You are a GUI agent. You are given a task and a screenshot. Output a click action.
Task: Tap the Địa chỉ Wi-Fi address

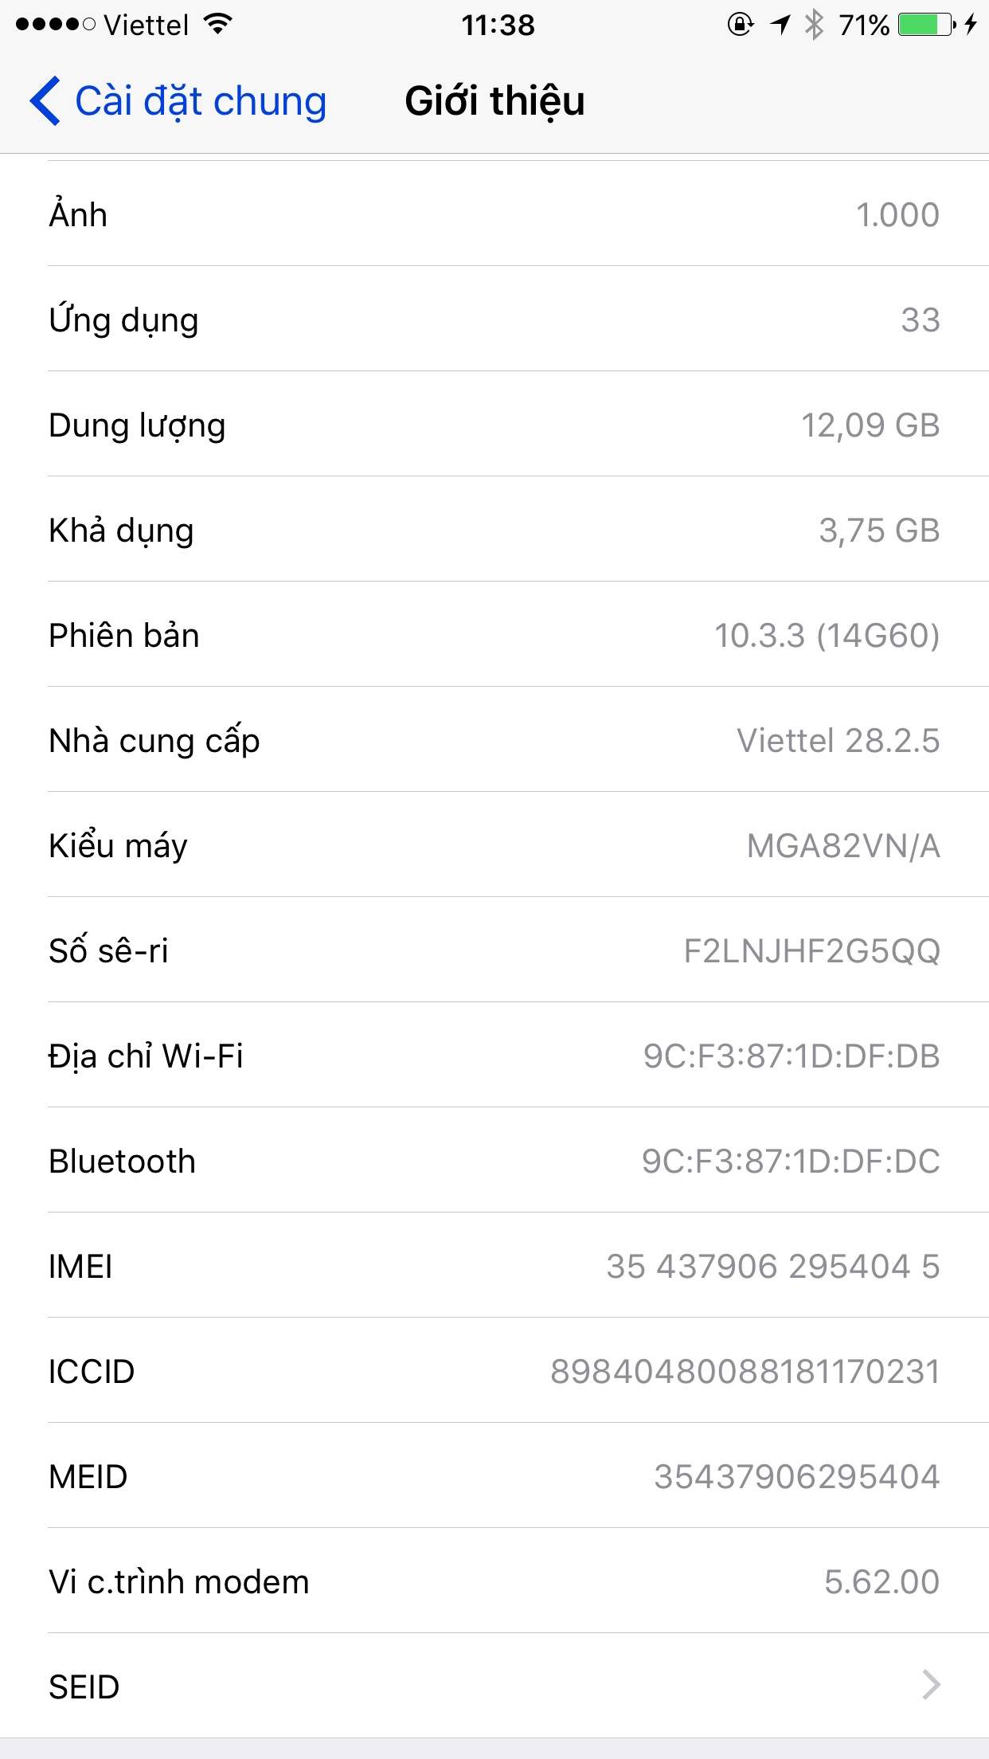(x=791, y=1056)
